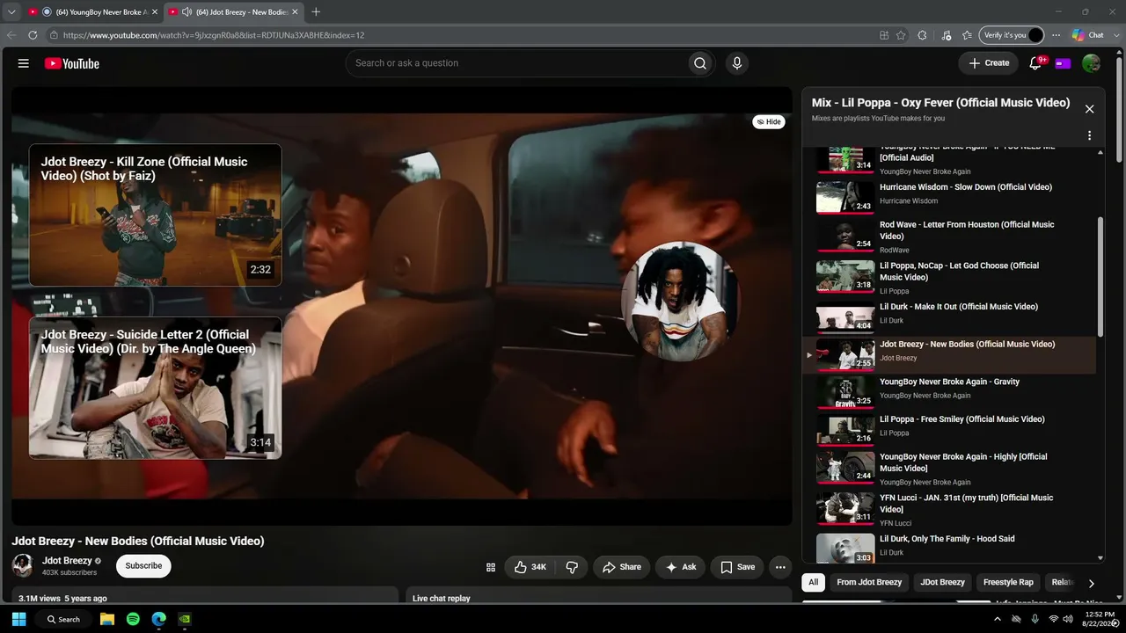Save the video to a playlist
Screen dimensions: 1126x633
(x=737, y=567)
